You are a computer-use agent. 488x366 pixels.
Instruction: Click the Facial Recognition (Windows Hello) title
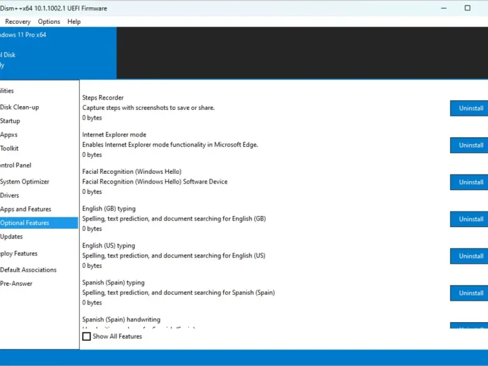tap(132, 171)
